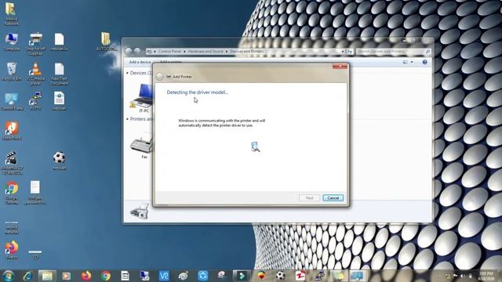Screen dimensions: 502x282
Task: Cancel the Add Printer wizard
Action: [x=333, y=198]
